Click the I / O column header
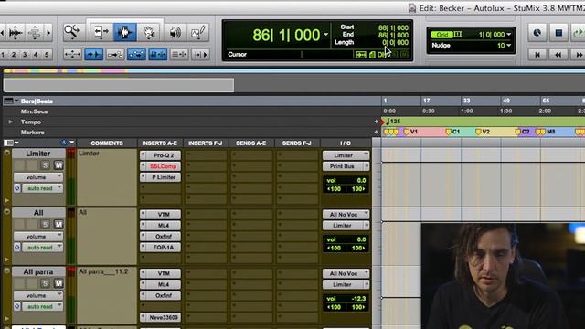The image size is (585, 329). (x=346, y=143)
